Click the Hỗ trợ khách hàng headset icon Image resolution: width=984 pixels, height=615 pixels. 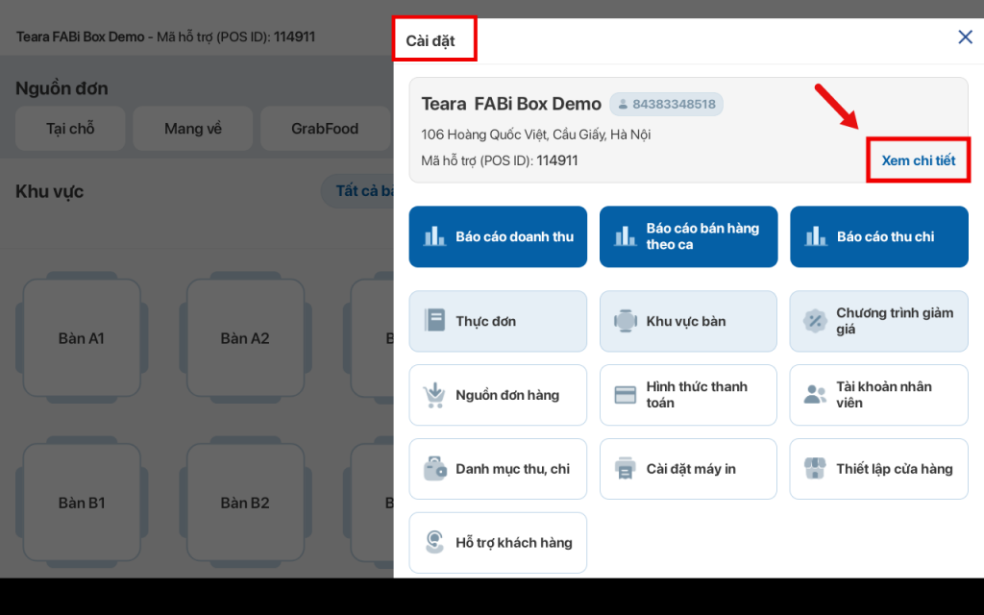click(434, 543)
